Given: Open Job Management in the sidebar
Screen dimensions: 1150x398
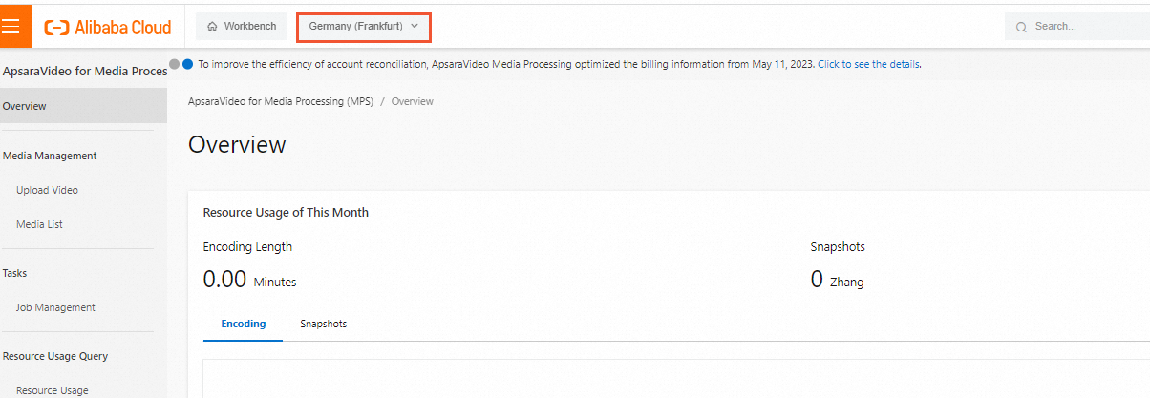Looking at the screenshot, I should [55, 307].
